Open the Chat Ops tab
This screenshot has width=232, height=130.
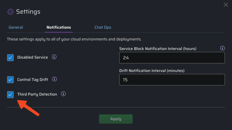tap(103, 27)
